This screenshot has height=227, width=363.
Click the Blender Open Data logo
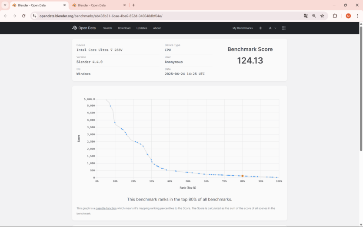tap(84, 28)
